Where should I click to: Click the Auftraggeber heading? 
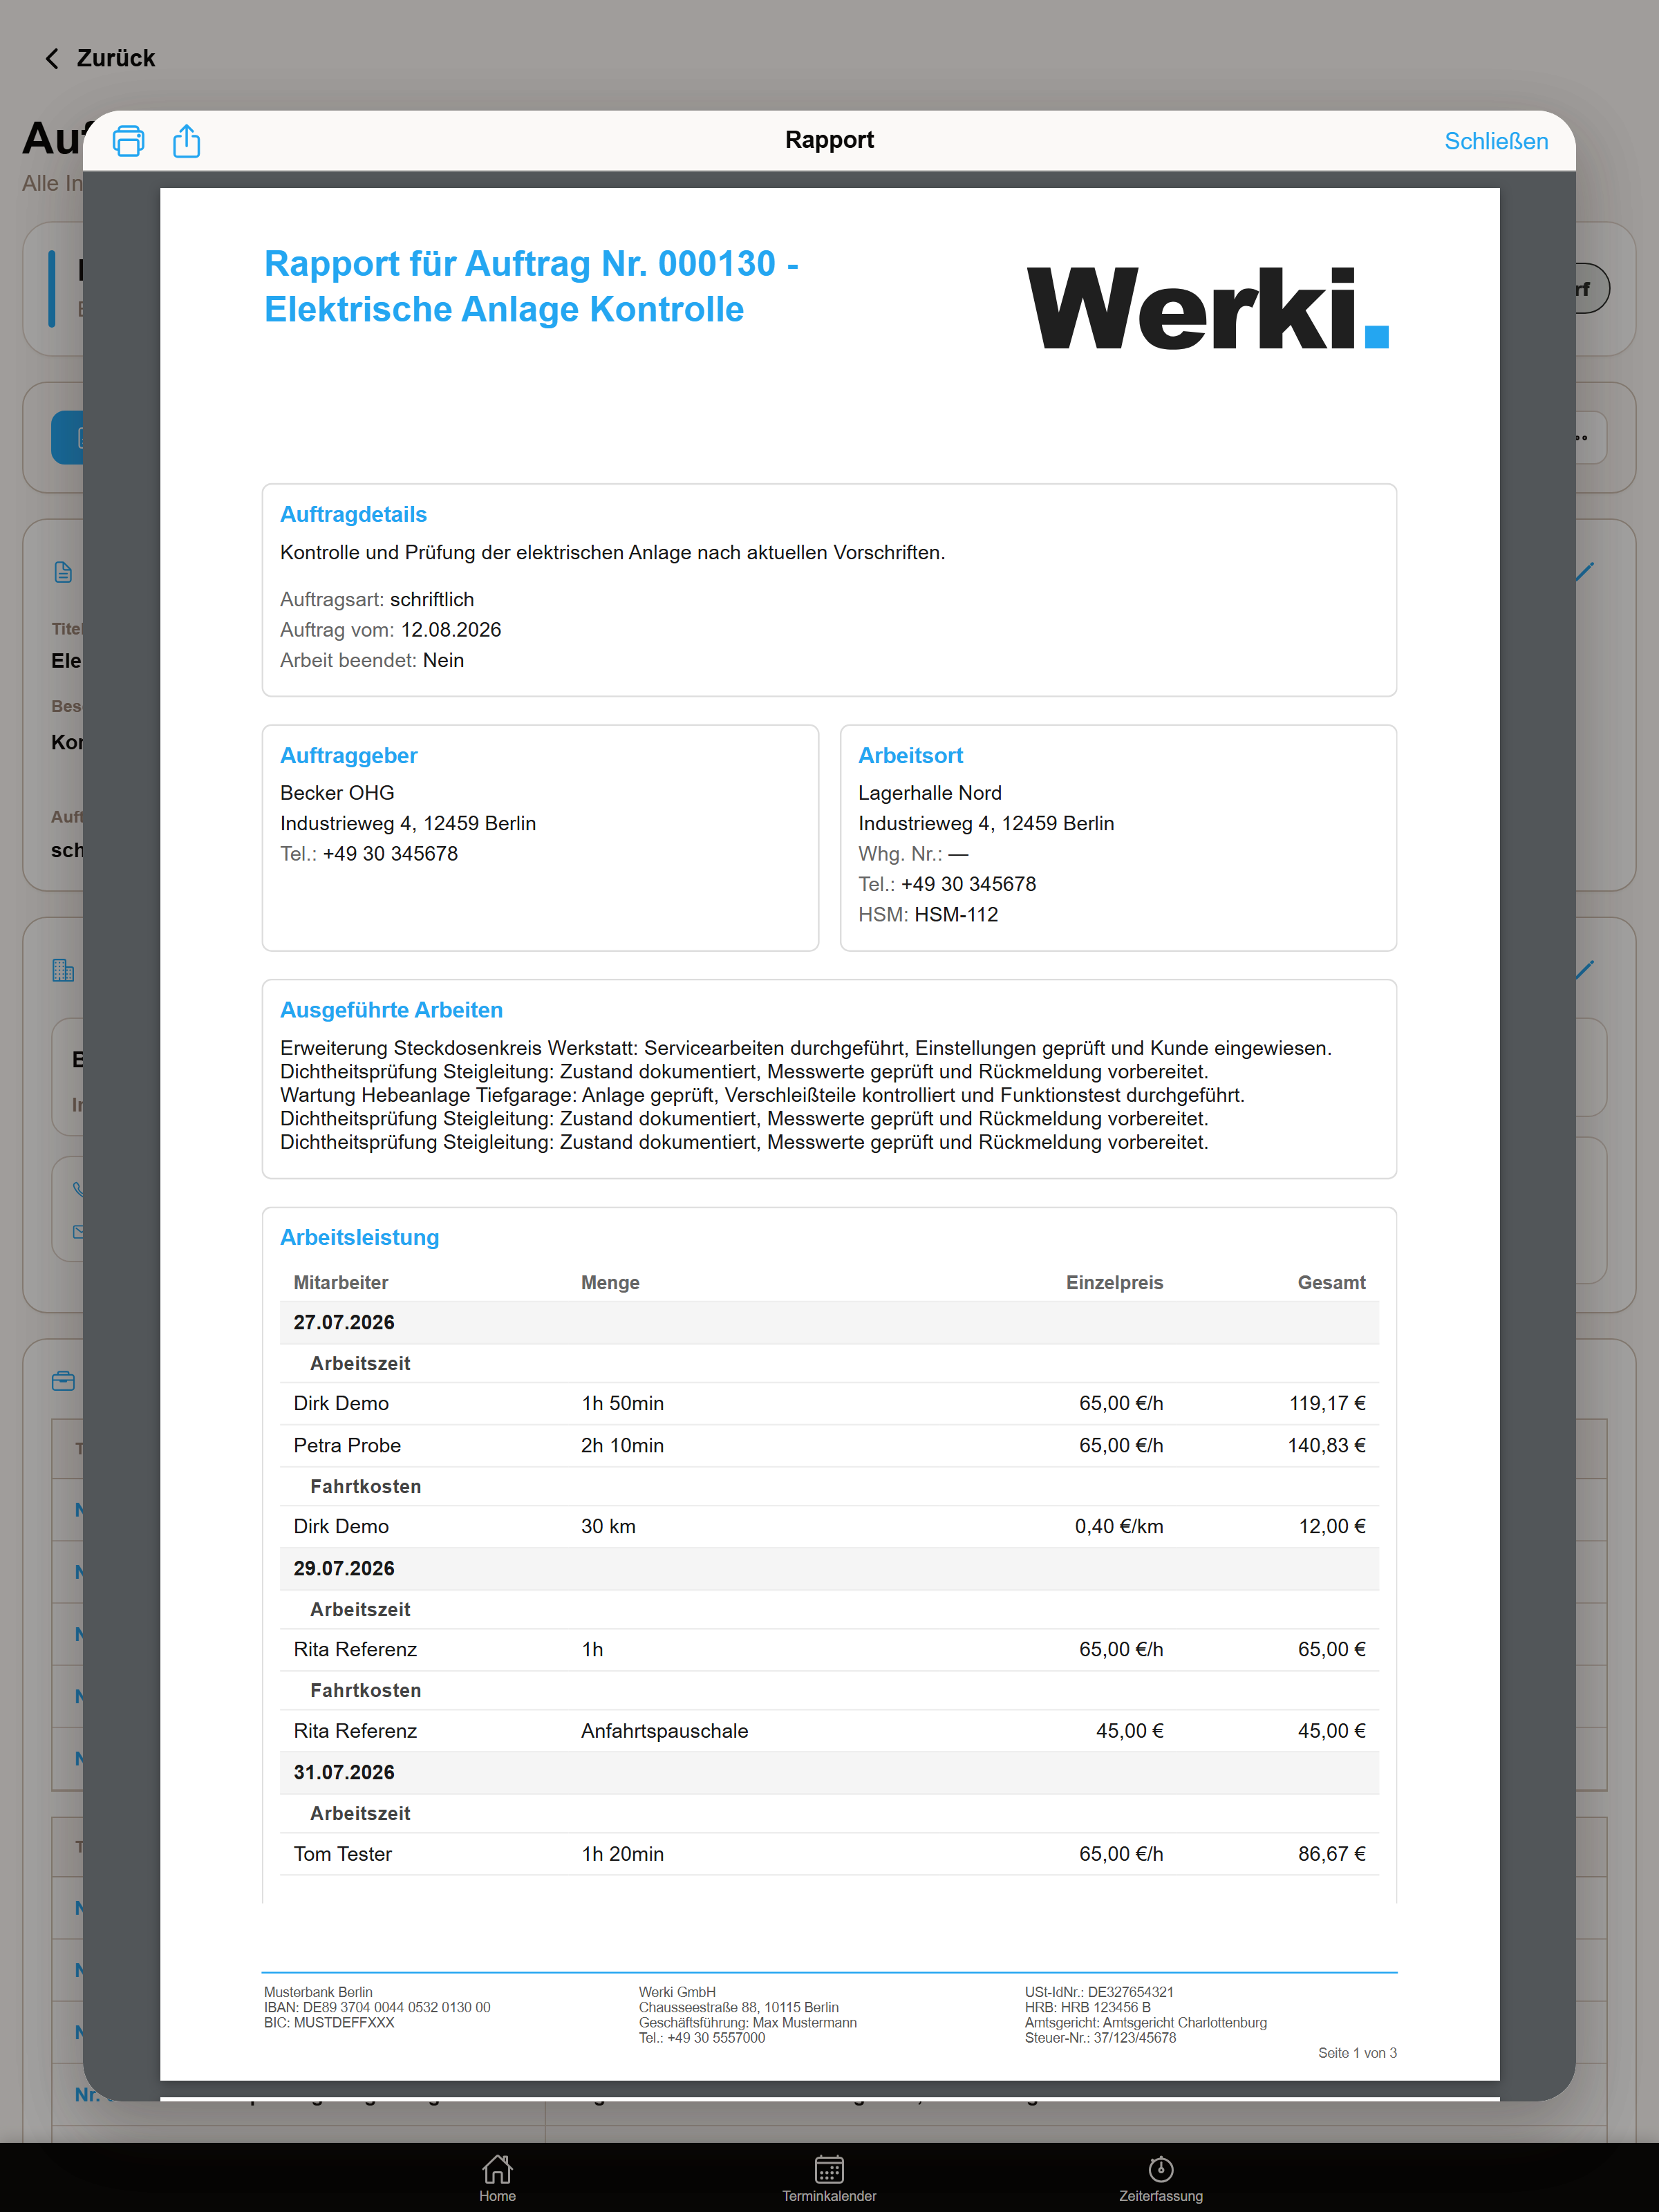[348, 755]
